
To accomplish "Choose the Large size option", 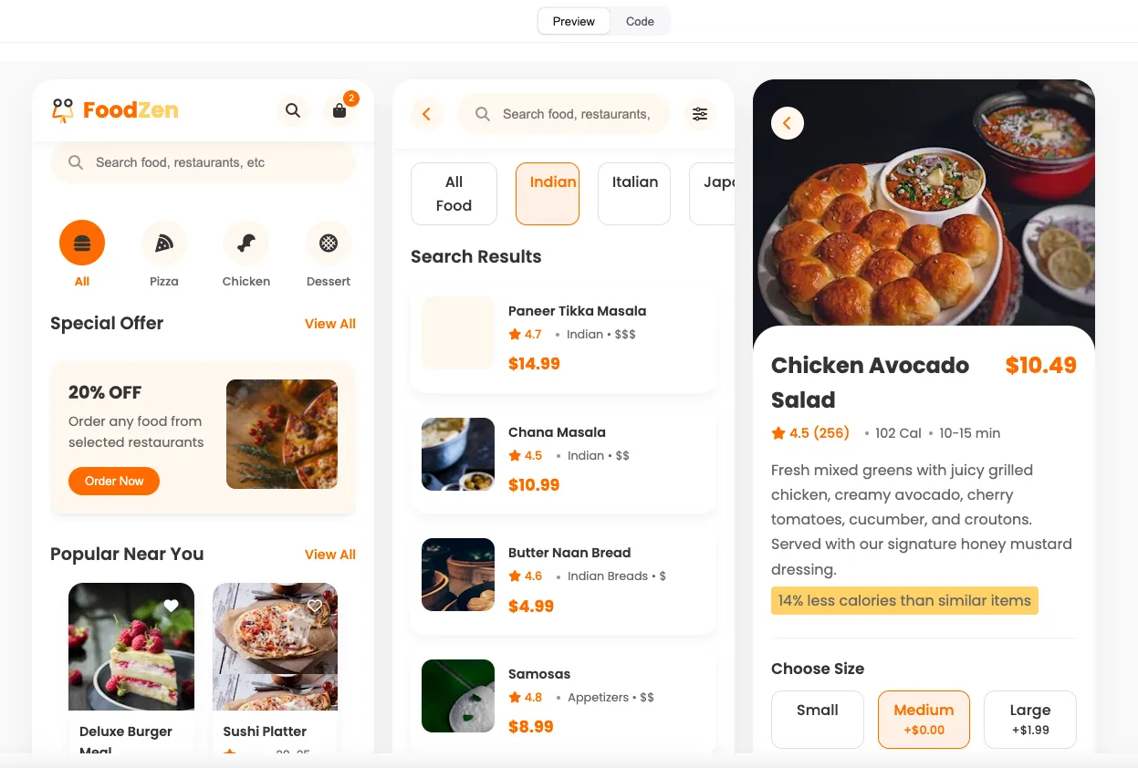I will [1030, 719].
